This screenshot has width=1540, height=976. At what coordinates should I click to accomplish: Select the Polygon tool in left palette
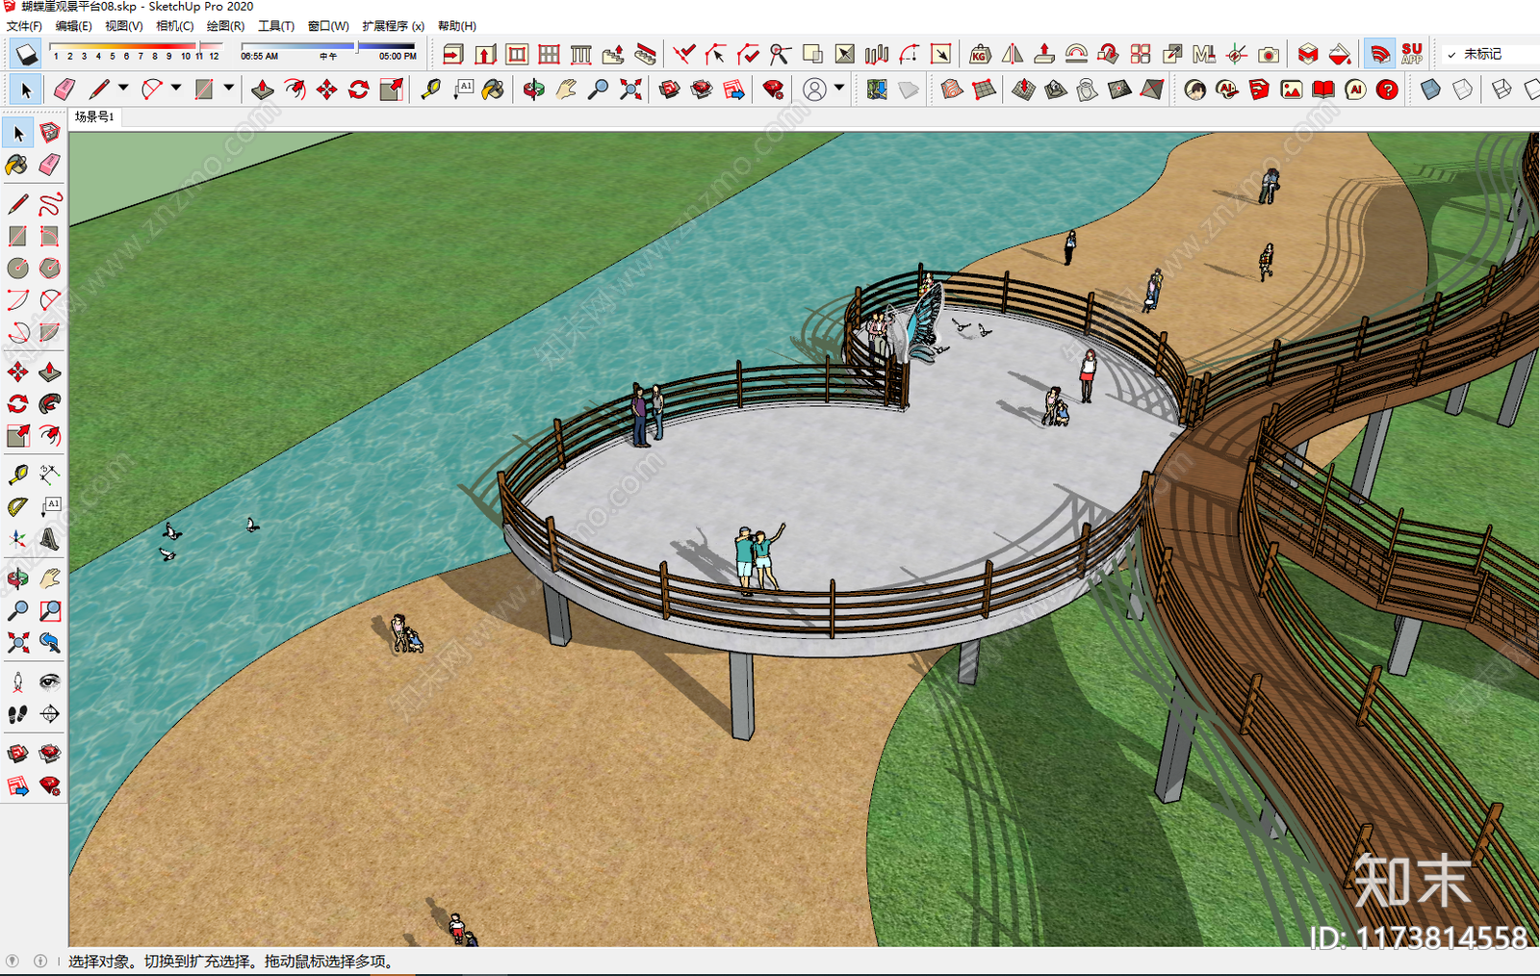(50, 268)
